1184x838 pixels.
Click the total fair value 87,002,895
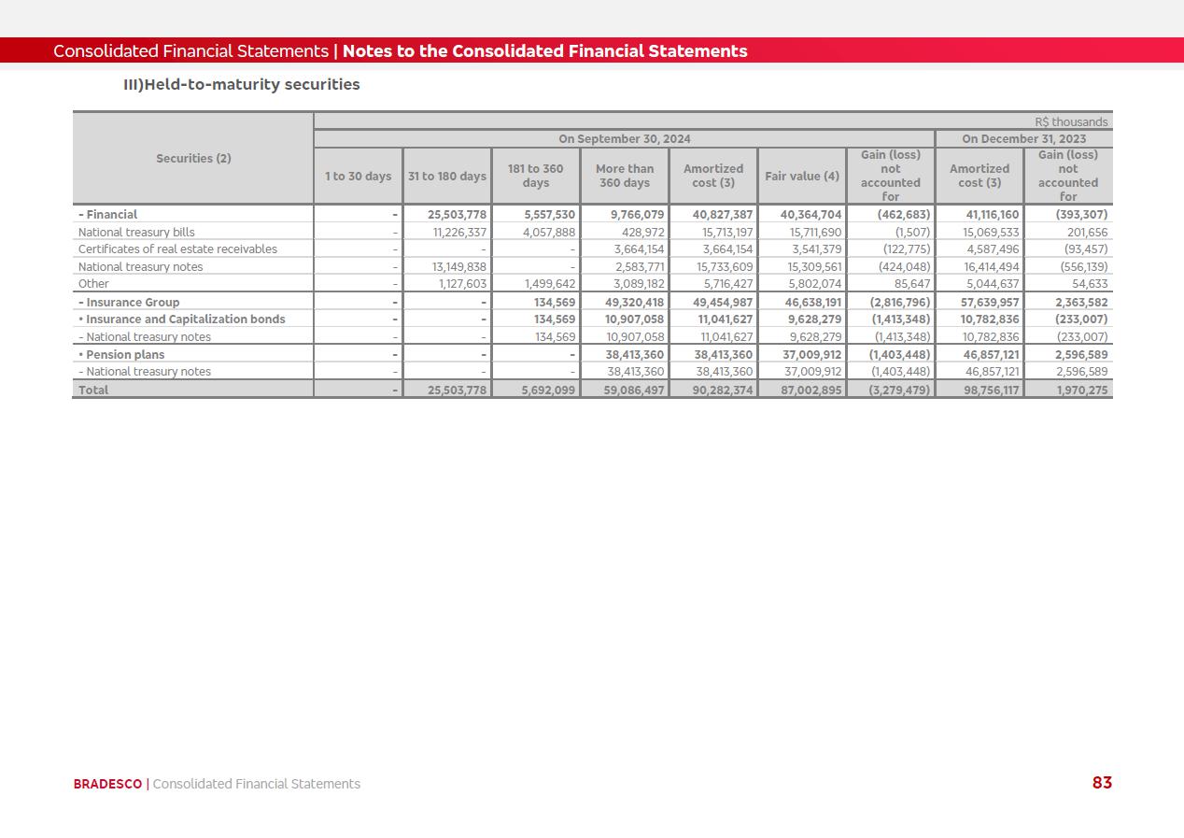810,391
